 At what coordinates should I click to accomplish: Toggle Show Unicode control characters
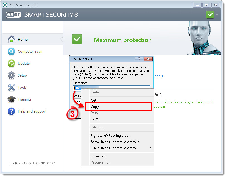115,142
